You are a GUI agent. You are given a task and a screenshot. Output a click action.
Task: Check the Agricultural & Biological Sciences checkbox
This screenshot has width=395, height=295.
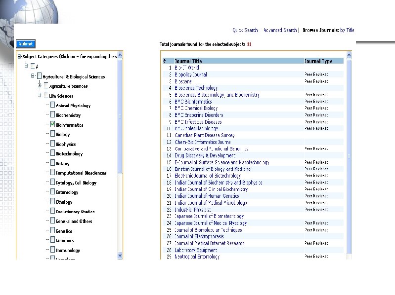pos(39,76)
